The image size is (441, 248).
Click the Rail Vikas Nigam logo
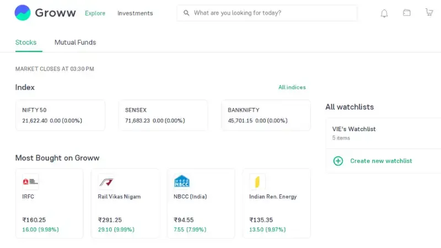click(x=106, y=182)
